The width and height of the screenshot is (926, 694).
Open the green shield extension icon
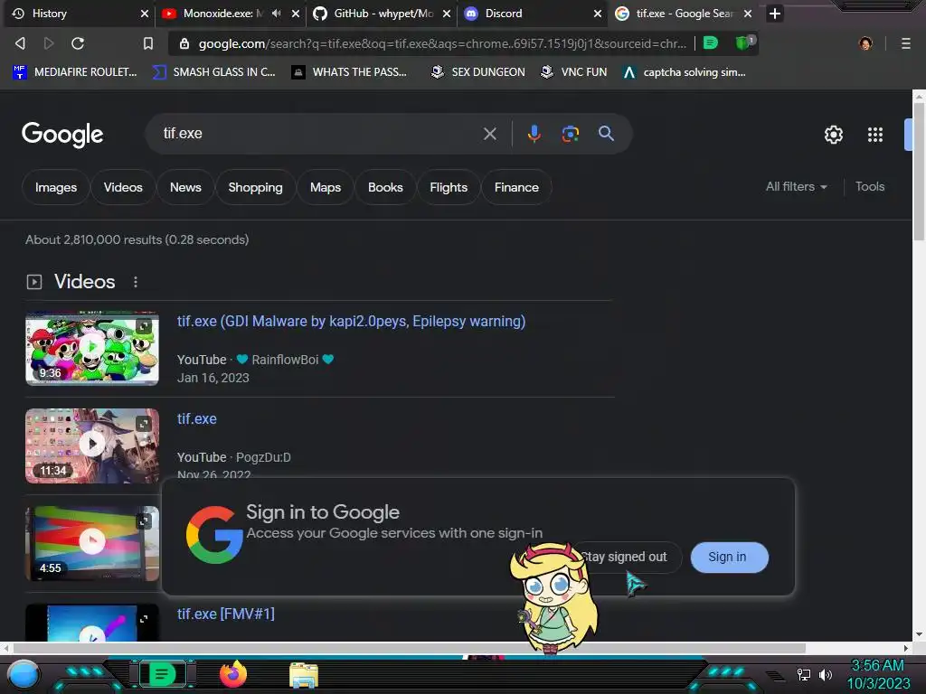point(743,42)
